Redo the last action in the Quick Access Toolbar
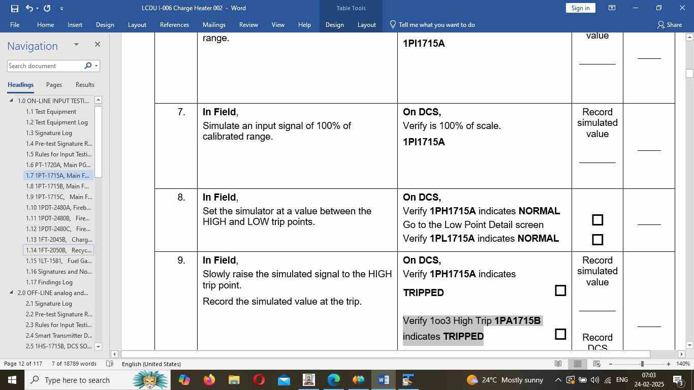 pyautogui.click(x=47, y=8)
